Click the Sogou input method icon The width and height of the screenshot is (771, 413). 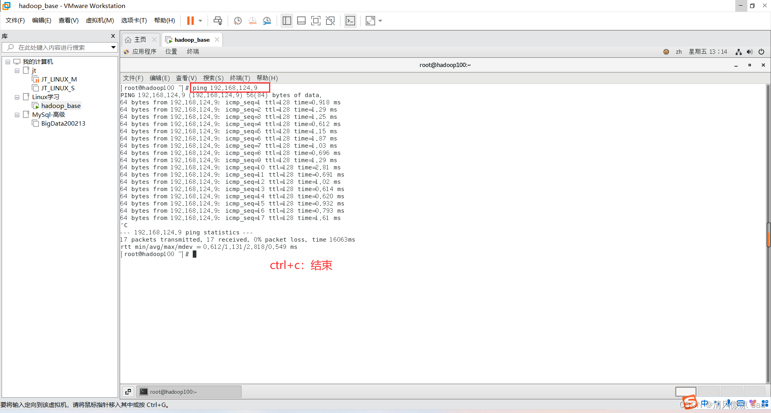[x=690, y=403]
